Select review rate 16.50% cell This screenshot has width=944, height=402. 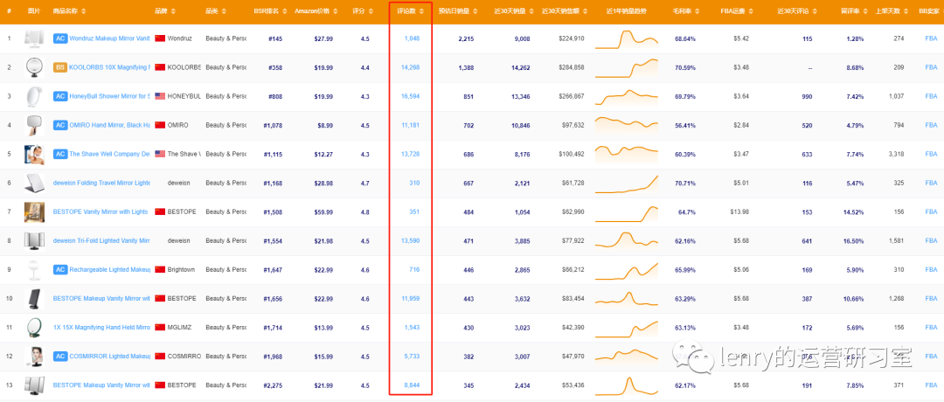pos(853,240)
